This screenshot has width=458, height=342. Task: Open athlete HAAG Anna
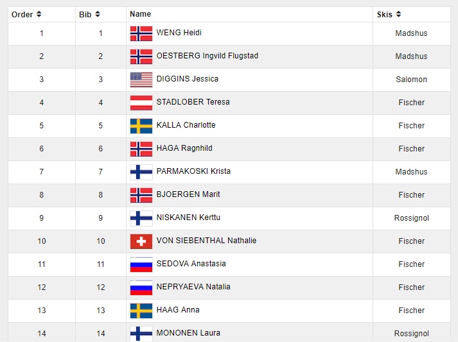[178, 310]
